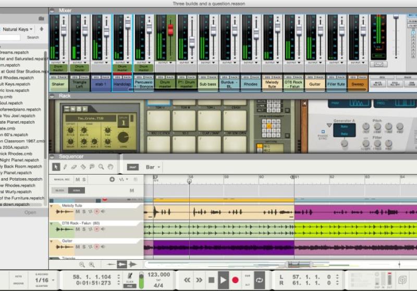Solo the Guitar track
Image resolution: width=417 pixels, height=291 pixels.
84,246
